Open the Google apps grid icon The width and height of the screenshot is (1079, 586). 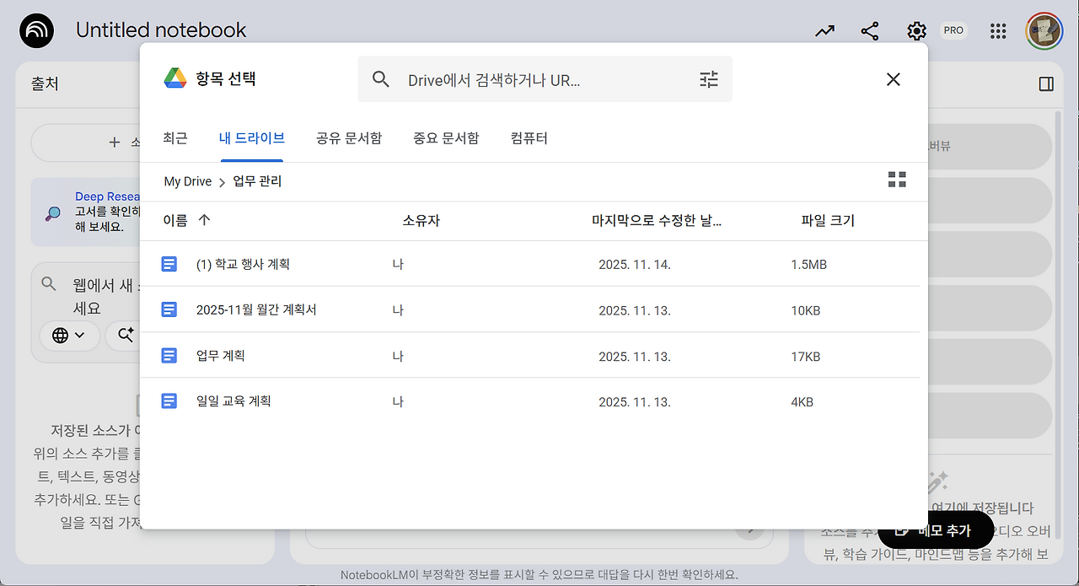(998, 31)
